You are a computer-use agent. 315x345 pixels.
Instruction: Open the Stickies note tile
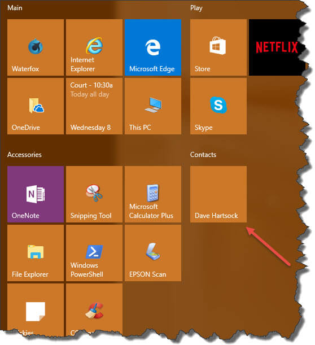(36, 309)
